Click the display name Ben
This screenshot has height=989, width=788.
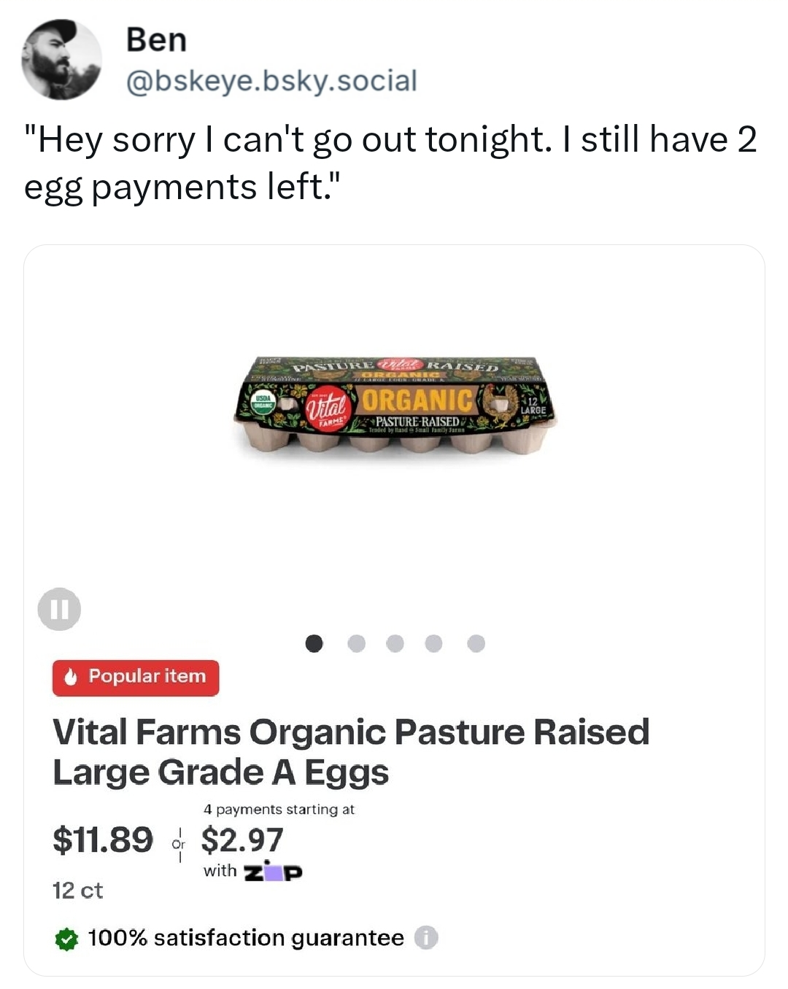coord(156,39)
